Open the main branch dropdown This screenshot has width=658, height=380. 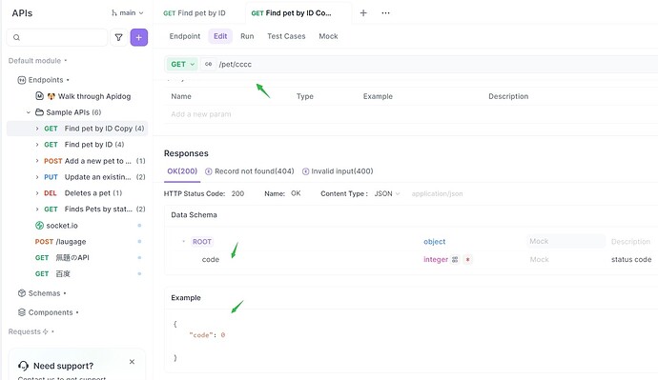click(128, 13)
